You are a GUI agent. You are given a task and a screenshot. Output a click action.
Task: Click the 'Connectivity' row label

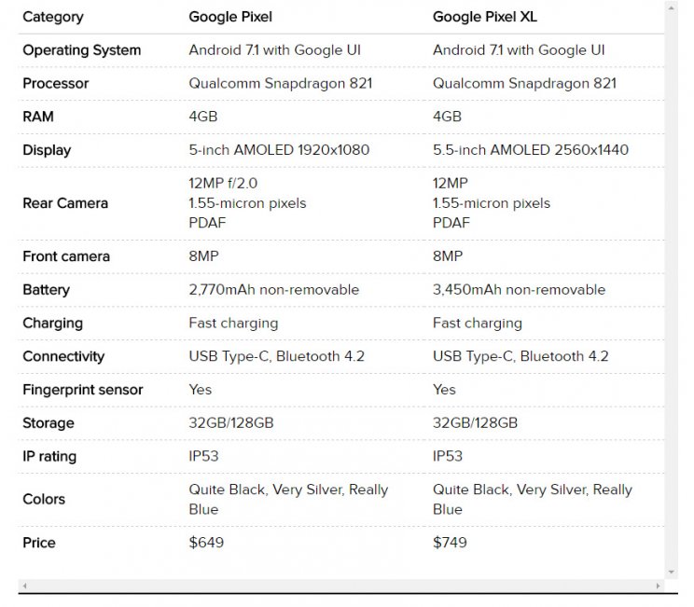[63, 356]
